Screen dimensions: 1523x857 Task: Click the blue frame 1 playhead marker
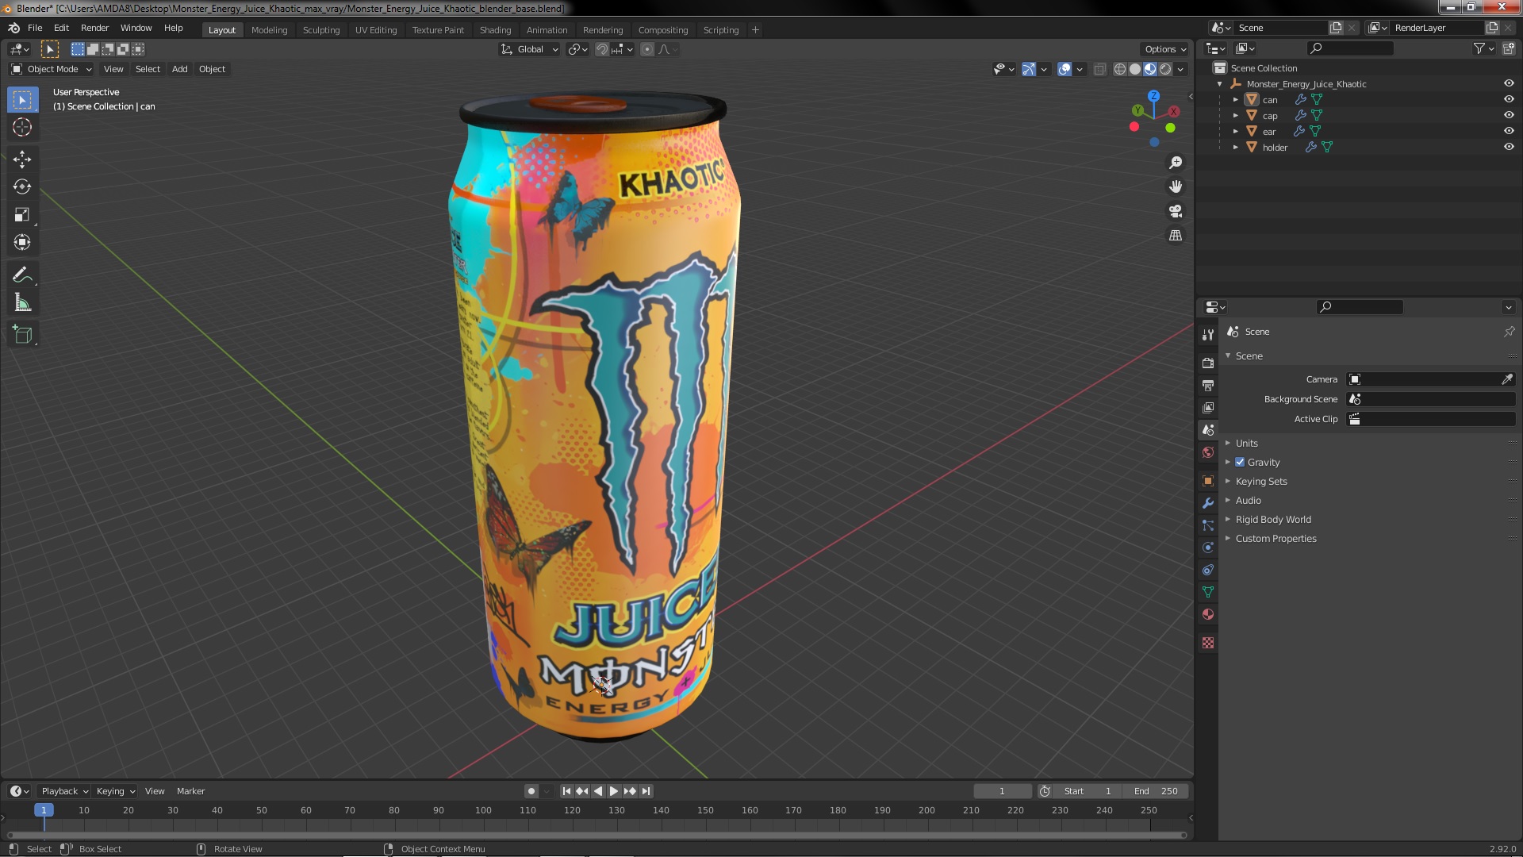point(44,810)
